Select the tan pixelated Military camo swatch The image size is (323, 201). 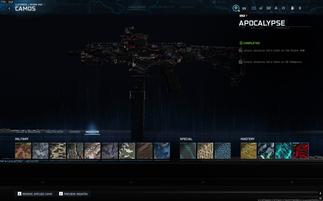pyautogui.click(x=58, y=151)
